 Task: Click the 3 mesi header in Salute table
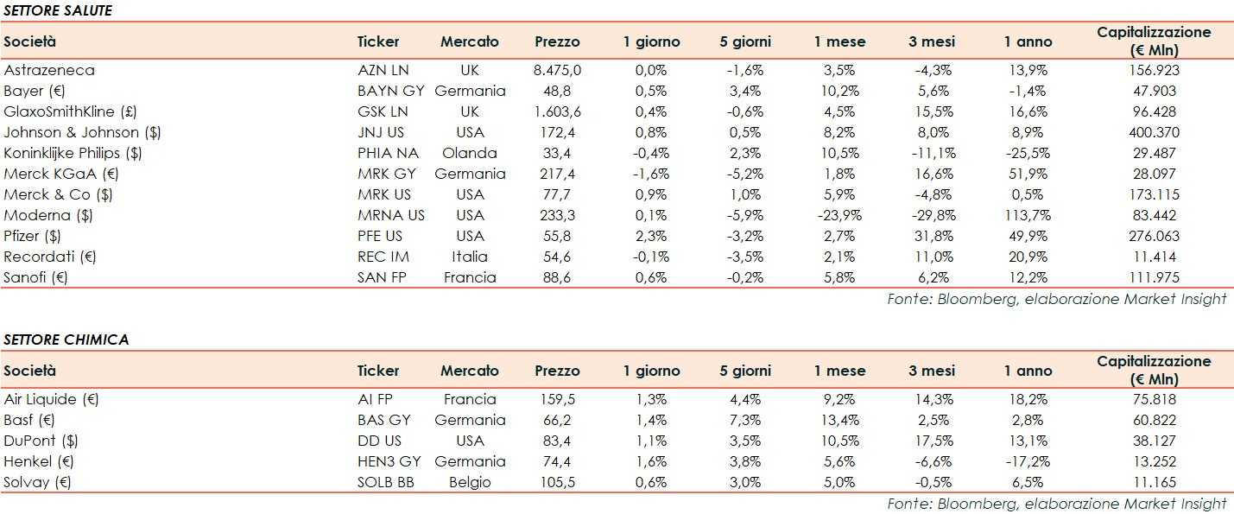click(x=932, y=41)
